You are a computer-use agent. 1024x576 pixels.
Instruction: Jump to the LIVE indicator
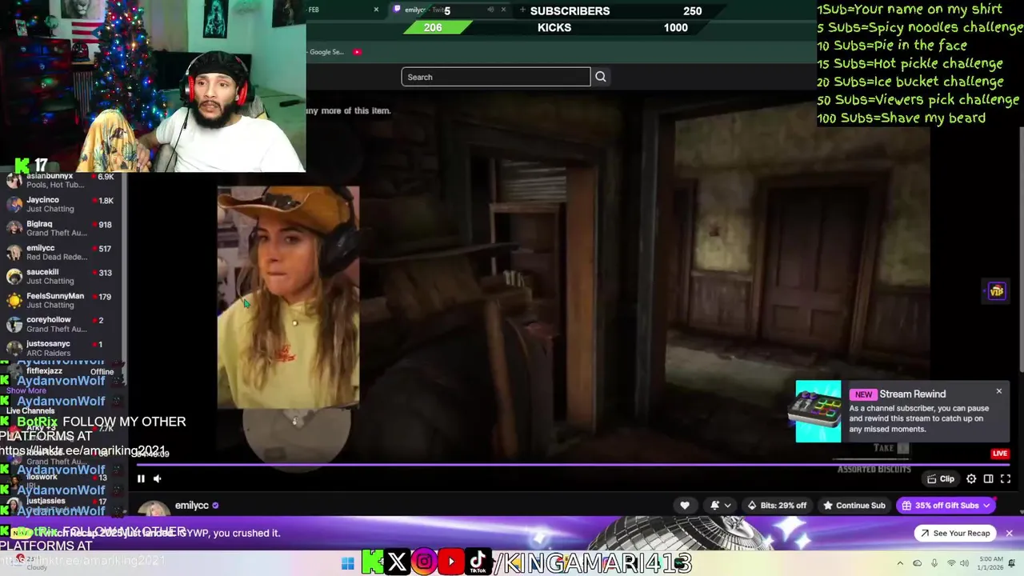(x=1000, y=454)
